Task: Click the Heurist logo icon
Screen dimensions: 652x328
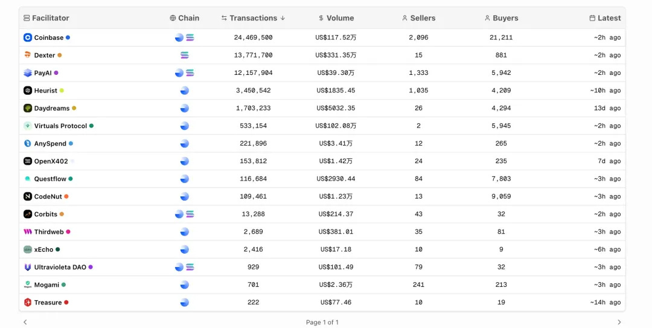Action: (x=27, y=91)
